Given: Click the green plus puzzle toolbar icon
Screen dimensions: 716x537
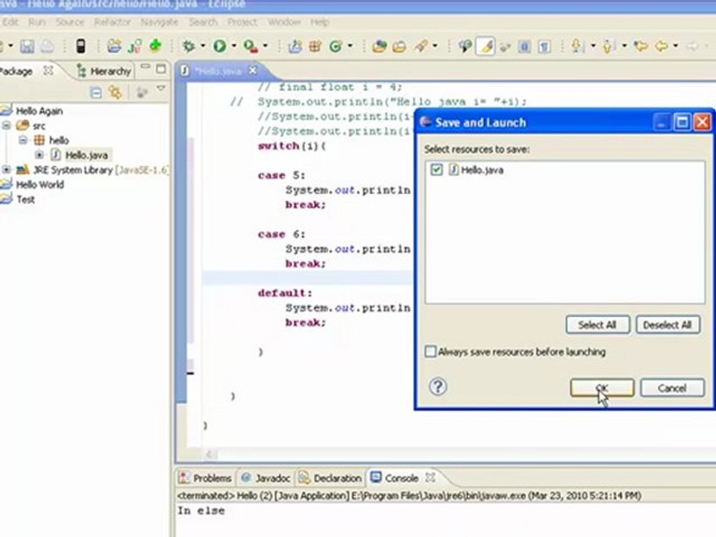Looking at the screenshot, I should 155,45.
